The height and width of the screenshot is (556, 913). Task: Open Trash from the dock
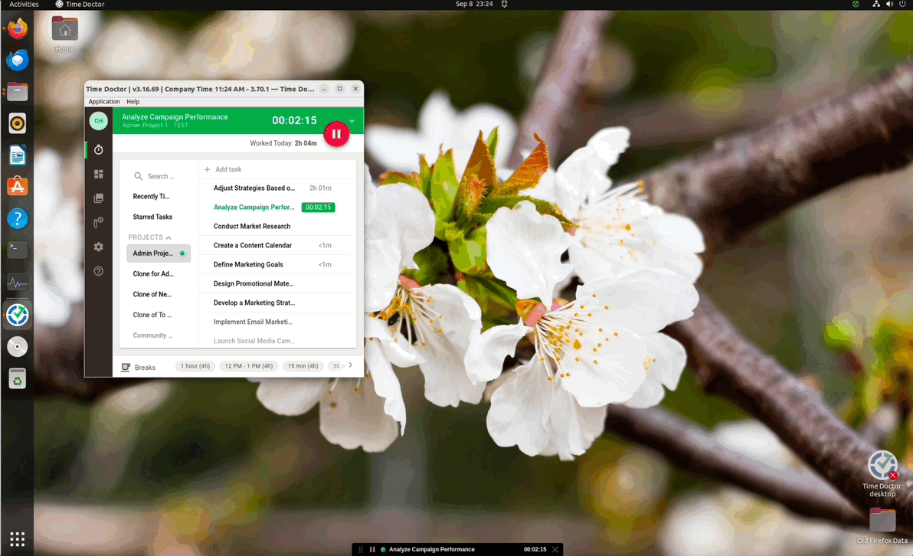pos(18,379)
